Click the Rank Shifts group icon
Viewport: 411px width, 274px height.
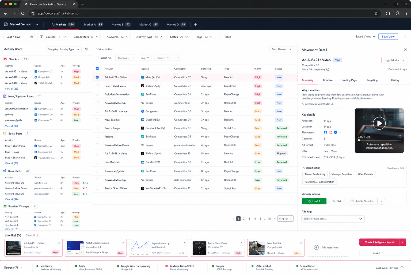click(x=5, y=171)
